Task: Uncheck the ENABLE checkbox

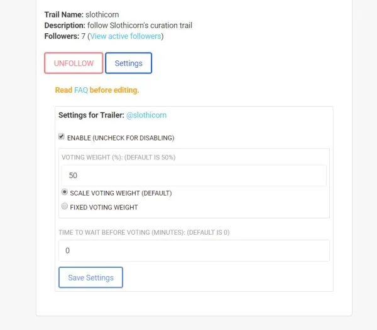Action: [62, 137]
